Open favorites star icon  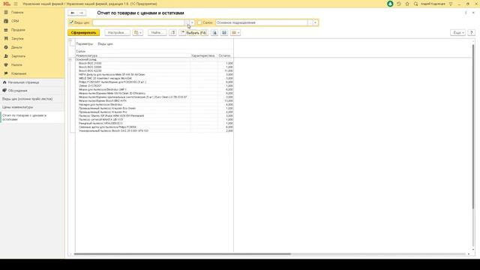407,4
